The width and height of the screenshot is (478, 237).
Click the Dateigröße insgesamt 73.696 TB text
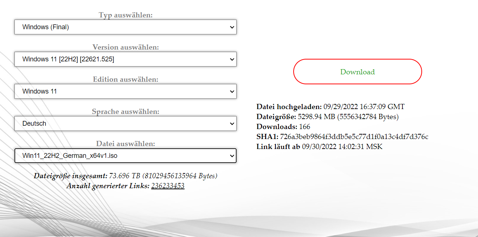(x=126, y=176)
